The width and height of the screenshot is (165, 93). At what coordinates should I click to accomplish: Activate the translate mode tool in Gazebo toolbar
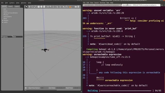tap(29, 7)
